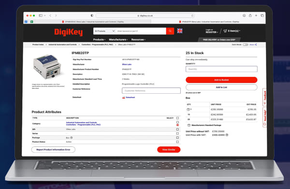The height and width of the screenshot is (189, 290).
Task: Click the View Similar button
Action: pyautogui.click(x=169, y=150)
